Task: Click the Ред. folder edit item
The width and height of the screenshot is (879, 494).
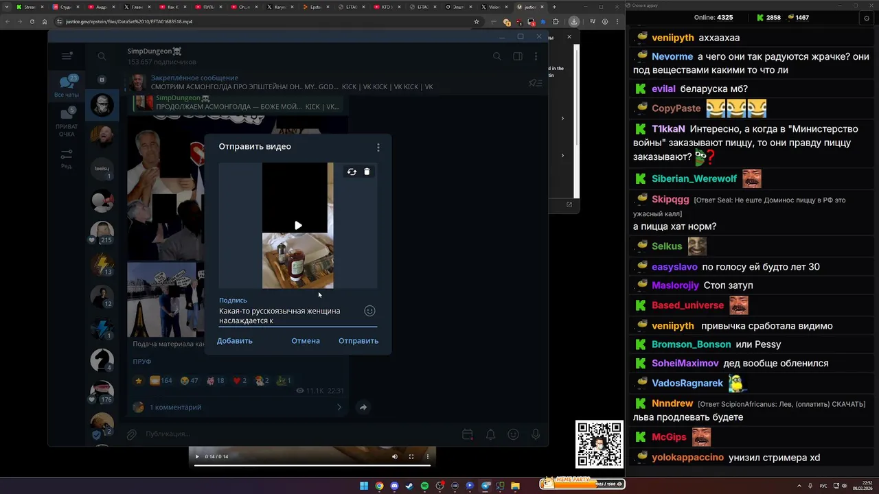Action: [67, 158]
